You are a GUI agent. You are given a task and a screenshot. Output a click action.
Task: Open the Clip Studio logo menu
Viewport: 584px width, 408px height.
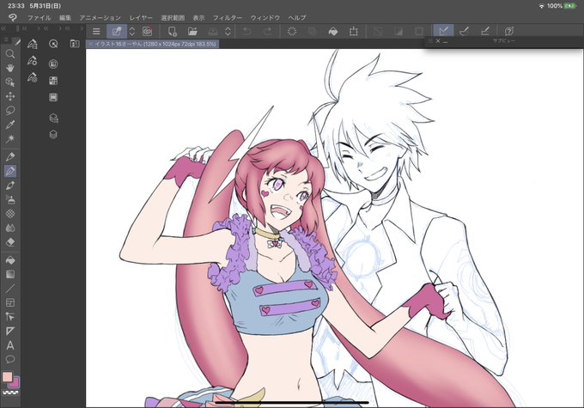(13, 17)
